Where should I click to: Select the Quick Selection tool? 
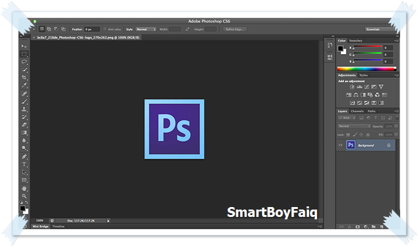(x=24, y=69)
